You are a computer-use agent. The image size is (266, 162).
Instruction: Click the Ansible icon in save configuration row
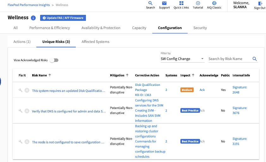[x=27, y=142]
